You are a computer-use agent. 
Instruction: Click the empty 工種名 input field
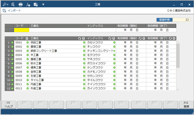[58, 30]
